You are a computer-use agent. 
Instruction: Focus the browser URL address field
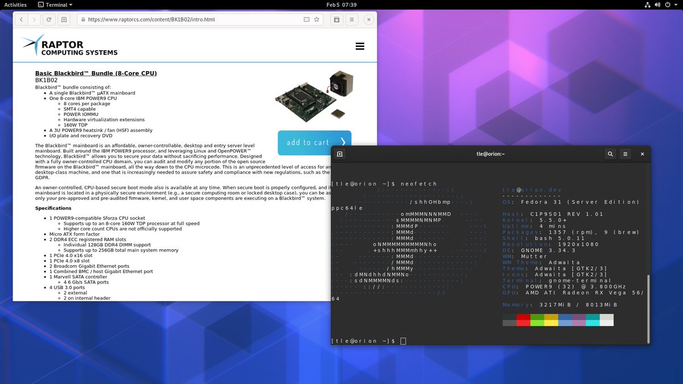pos(200,19)
